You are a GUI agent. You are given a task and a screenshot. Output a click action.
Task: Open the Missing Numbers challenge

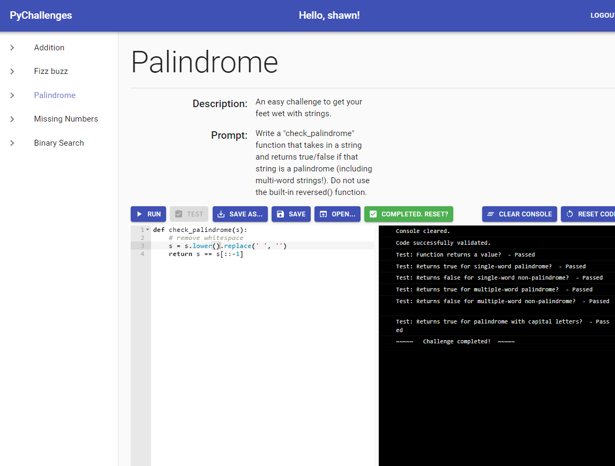[66, 119]
